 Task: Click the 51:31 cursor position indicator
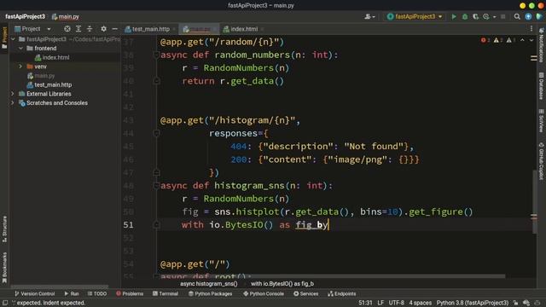pos(365,303)
